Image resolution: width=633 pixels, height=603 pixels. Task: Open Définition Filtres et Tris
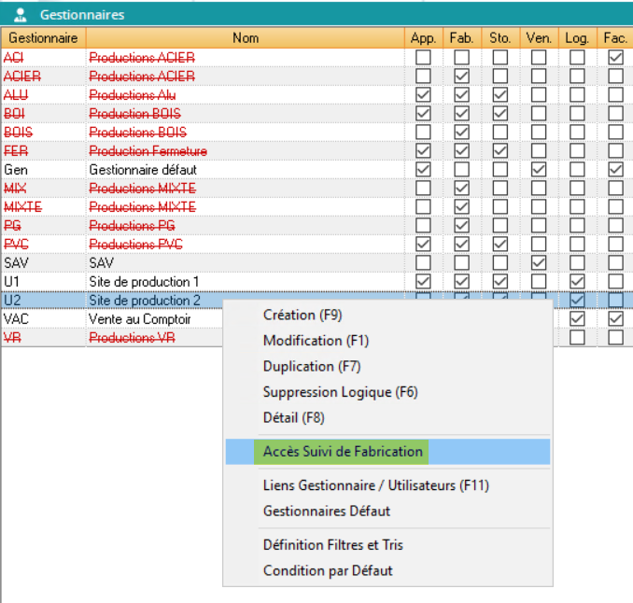coord(333,545)
